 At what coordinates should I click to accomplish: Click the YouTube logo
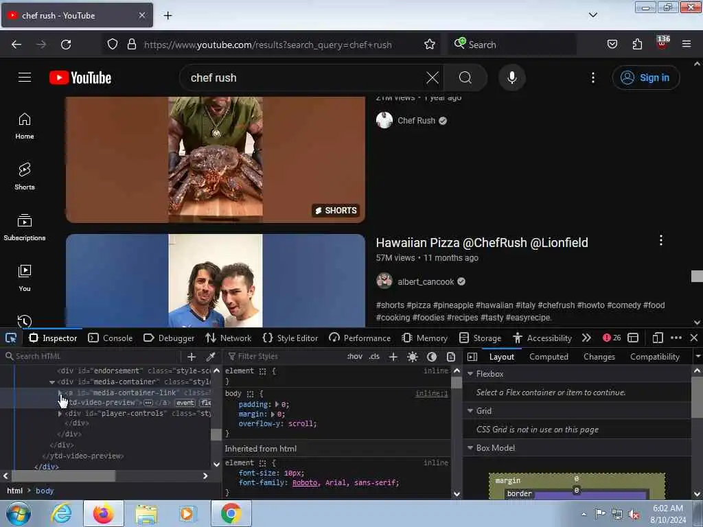[80, 78]
